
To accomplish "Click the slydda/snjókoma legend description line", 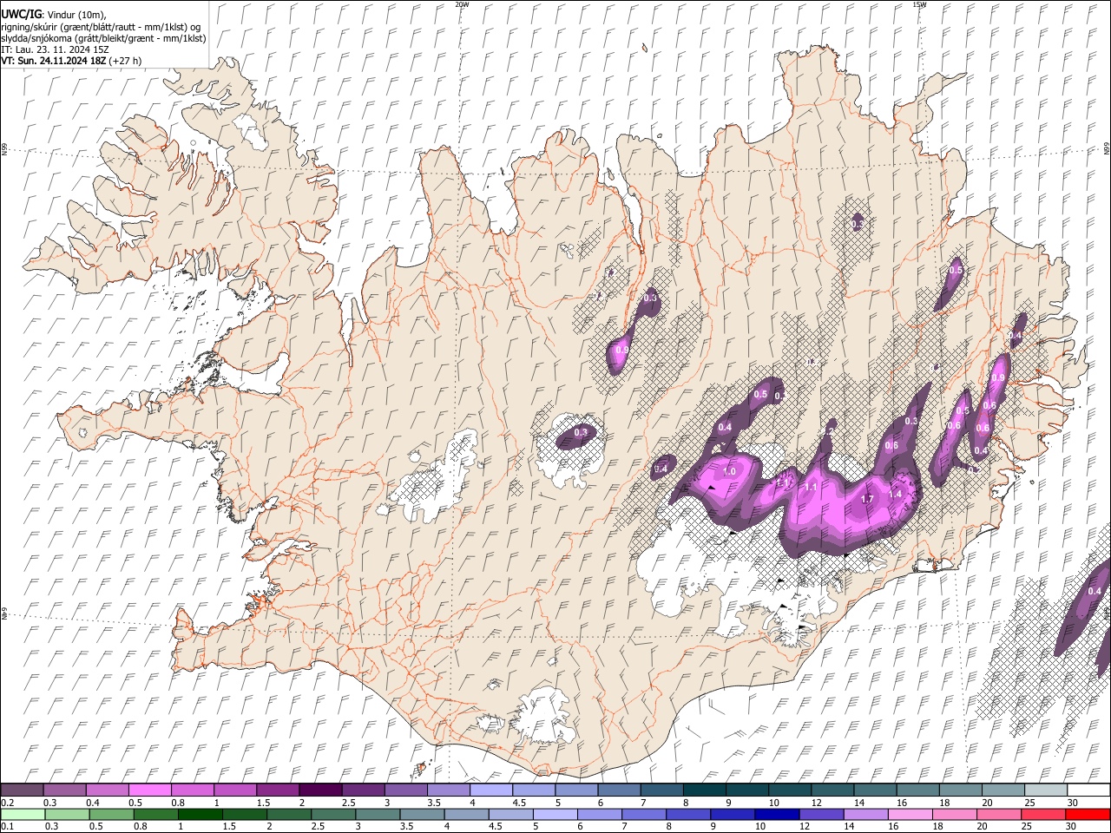I will [x=103, y=38].
